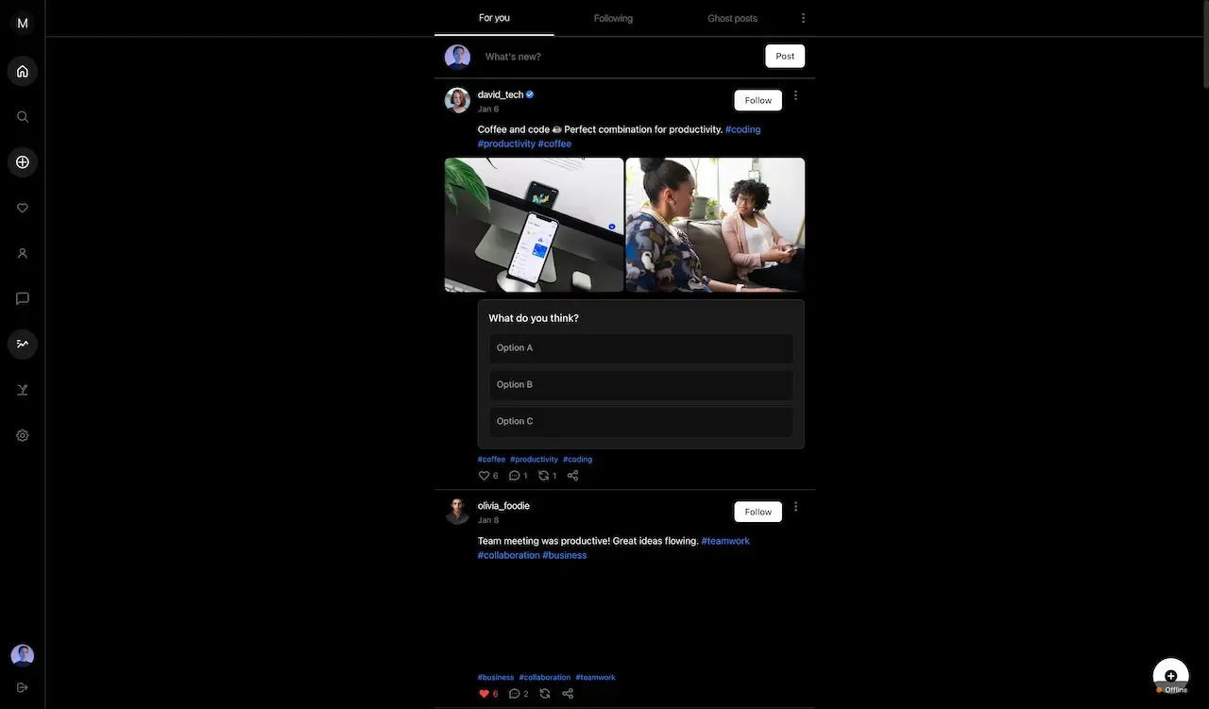Click the What's new input field
This screenshot has height=709, width=1209.
click(619, 57)
